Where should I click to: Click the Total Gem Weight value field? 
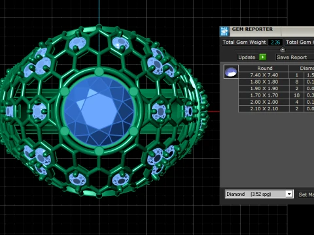coord(275,42)
